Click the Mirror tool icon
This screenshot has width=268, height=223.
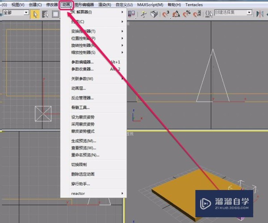pyautogui.click(x=260, y=14)
